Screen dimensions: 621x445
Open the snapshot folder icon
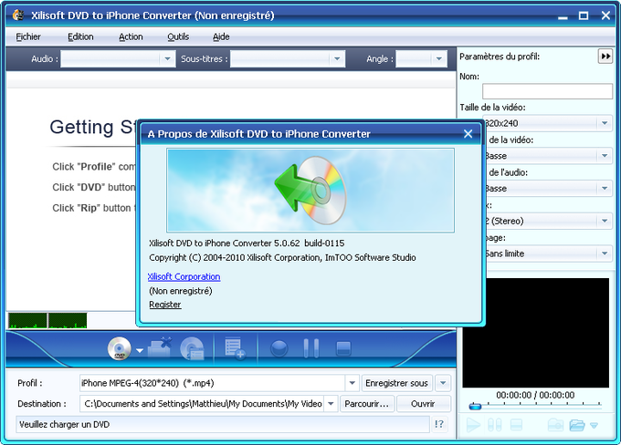pos(576,425)
